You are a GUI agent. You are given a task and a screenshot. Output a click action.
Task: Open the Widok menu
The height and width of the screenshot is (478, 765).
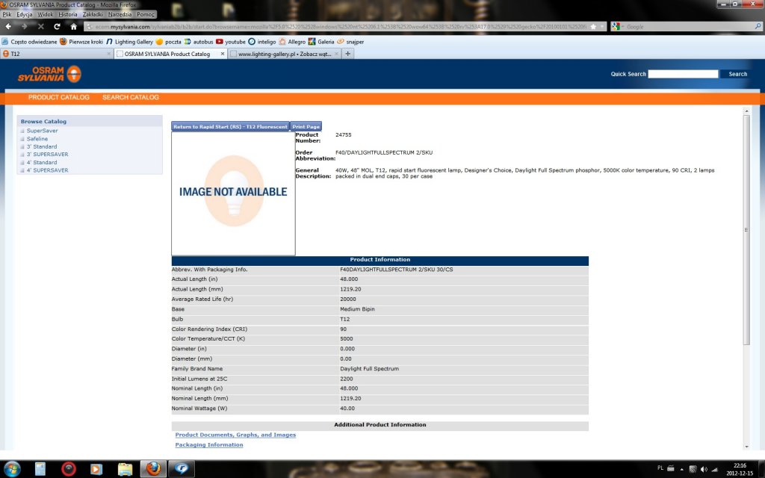tap(46, 15)
